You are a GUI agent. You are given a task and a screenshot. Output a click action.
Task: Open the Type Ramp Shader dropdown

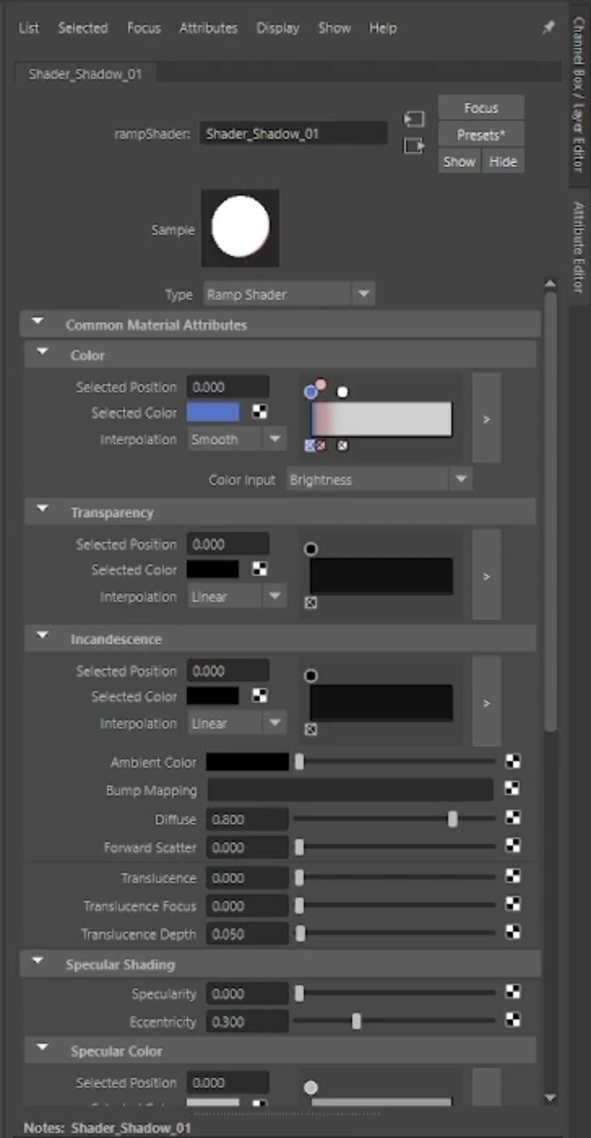tap(363, 294)
